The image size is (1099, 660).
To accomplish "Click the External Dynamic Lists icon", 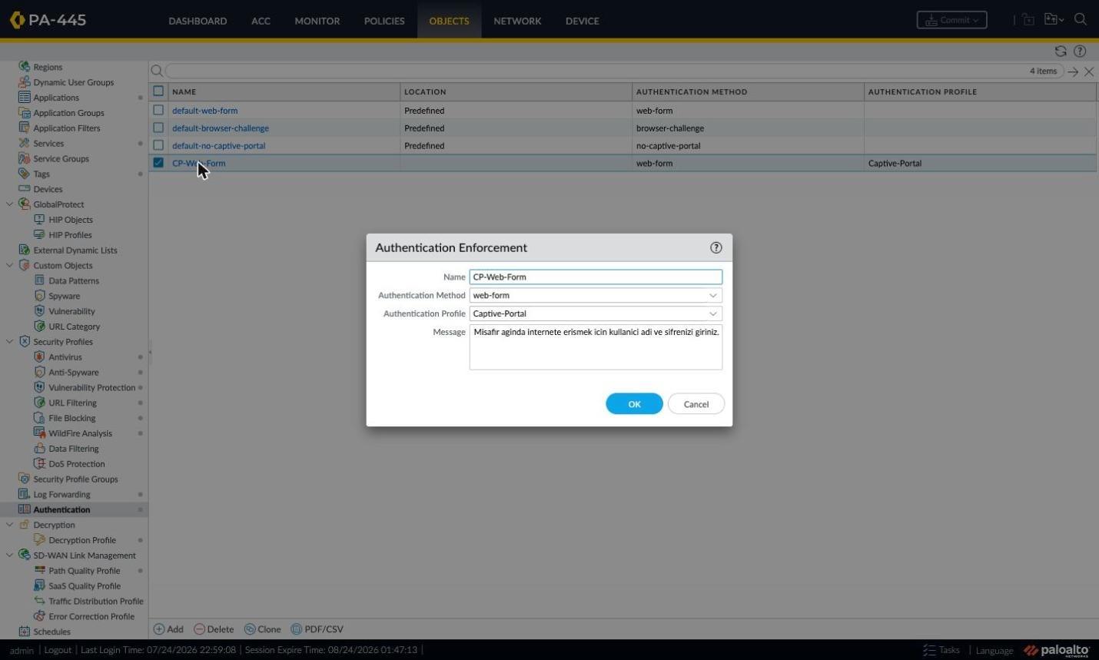I will pos(25,250).
